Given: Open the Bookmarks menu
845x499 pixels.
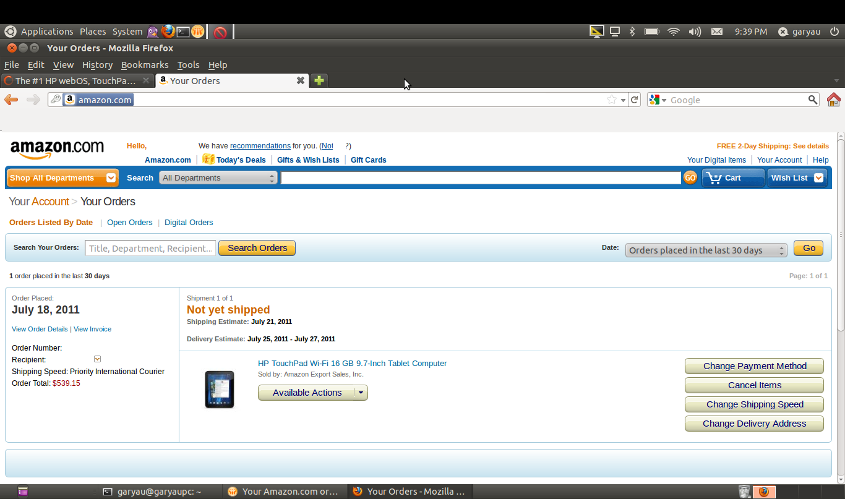Looking at the screenshot, I should (145, 65).
